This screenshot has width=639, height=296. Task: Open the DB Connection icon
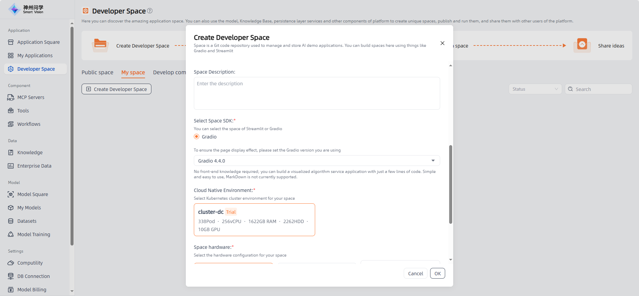coord(11,276)
